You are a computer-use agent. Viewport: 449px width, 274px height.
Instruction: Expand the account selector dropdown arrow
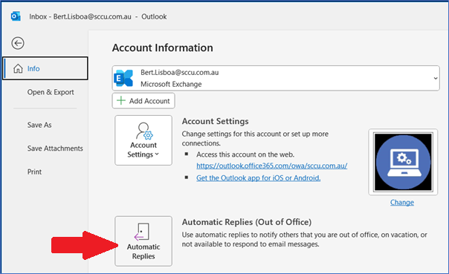tap(436, 78)
